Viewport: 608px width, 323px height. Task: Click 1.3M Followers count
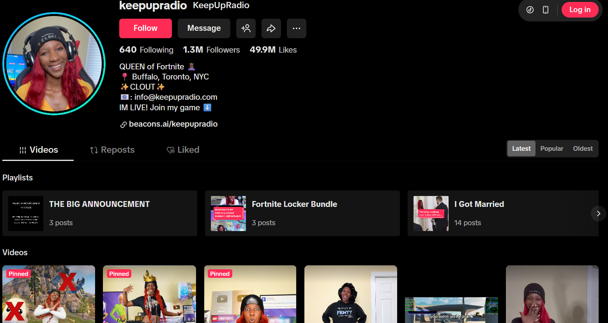(x=211, y=50)
